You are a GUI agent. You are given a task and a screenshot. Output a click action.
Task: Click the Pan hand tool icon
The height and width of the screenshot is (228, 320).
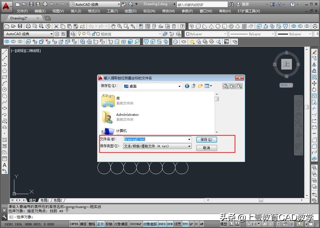113,26
